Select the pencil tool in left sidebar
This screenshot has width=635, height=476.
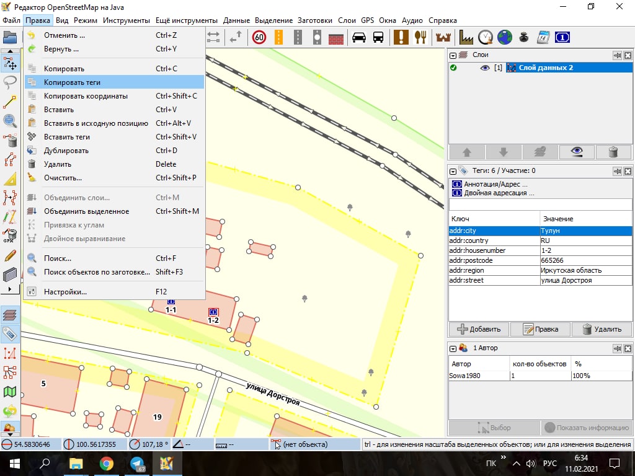10,255
